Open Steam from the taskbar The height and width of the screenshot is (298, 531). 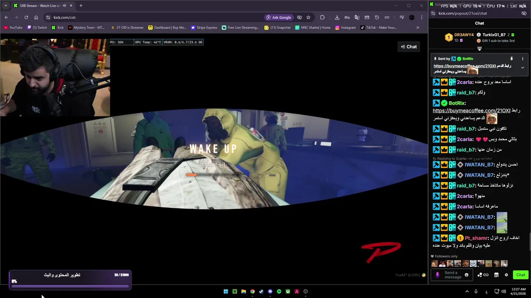pos(261,291)
